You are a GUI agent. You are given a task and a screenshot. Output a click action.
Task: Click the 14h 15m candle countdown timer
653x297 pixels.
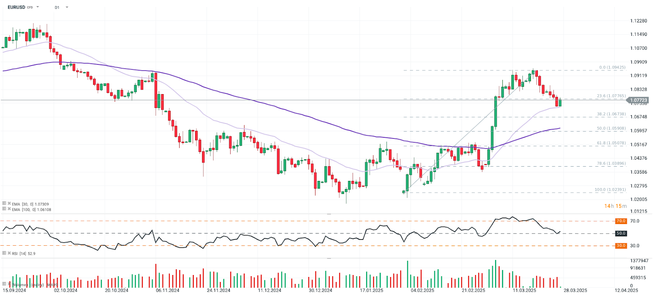615,206
